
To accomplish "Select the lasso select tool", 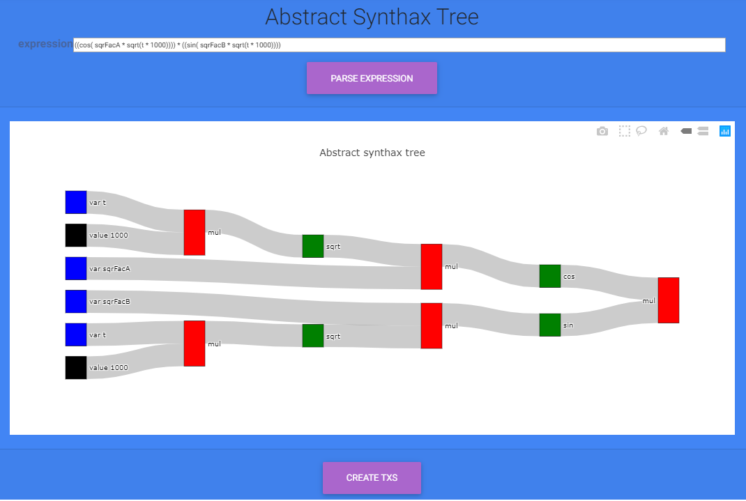I will coord(641,131).
